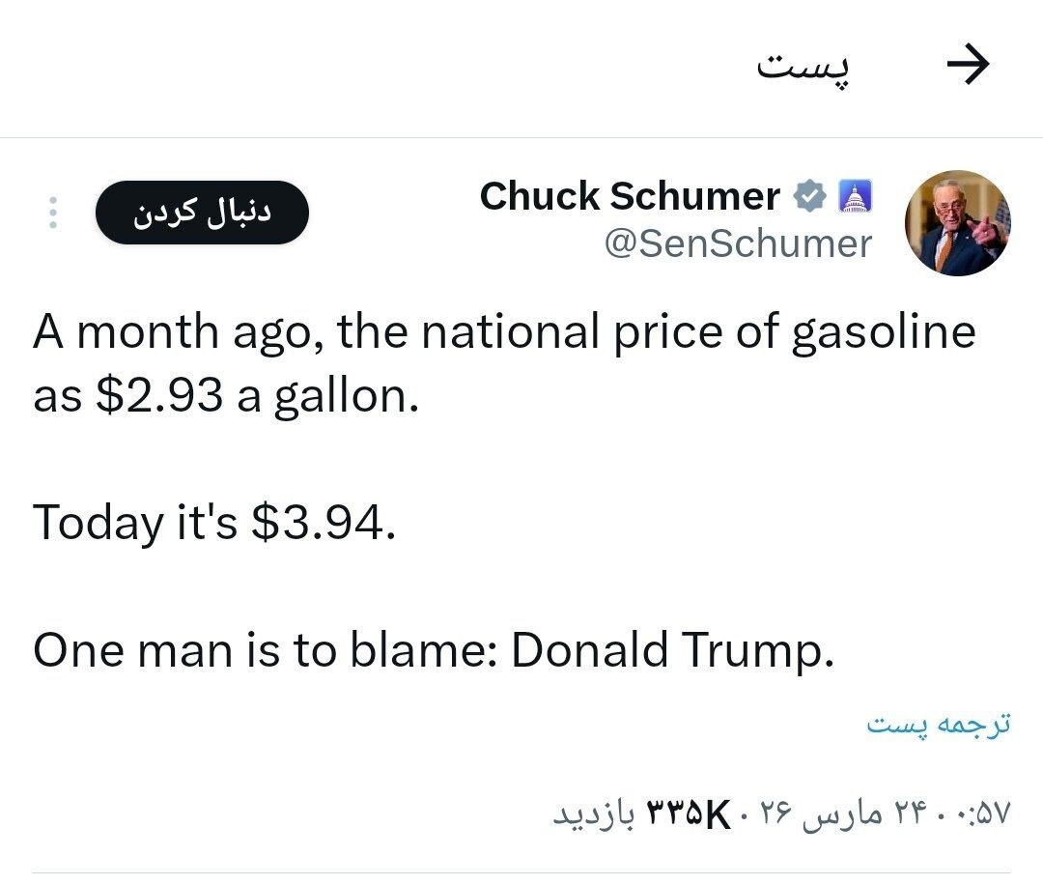Click the Capitol building affiliation badge

pos(855,197)
